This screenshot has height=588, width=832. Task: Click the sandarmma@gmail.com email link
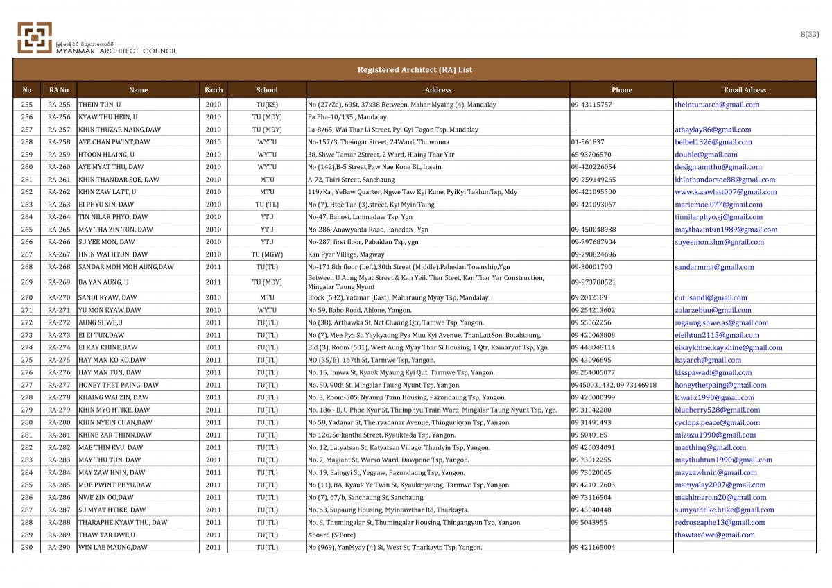[x=714, y=267]
